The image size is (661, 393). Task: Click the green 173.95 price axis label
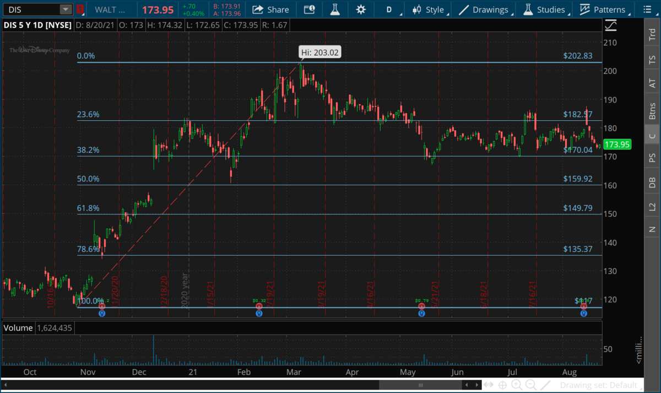coord(617,145)
